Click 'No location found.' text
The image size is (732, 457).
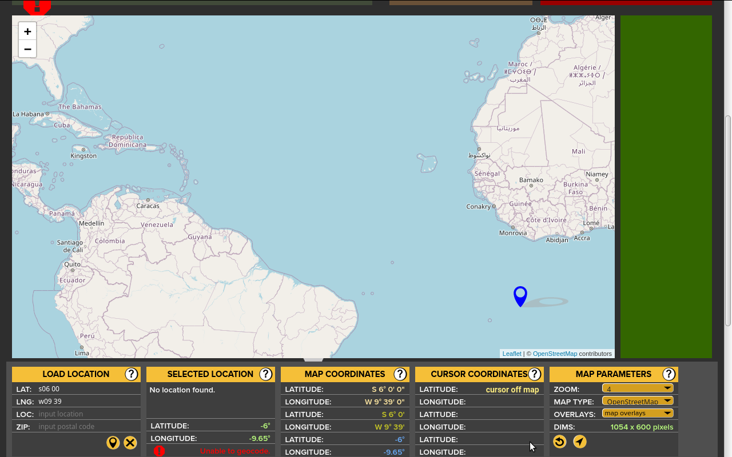(182, 390)
